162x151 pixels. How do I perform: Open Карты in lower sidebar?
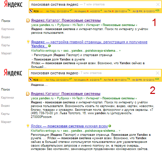pyautogui.click(x=5, y=114)
